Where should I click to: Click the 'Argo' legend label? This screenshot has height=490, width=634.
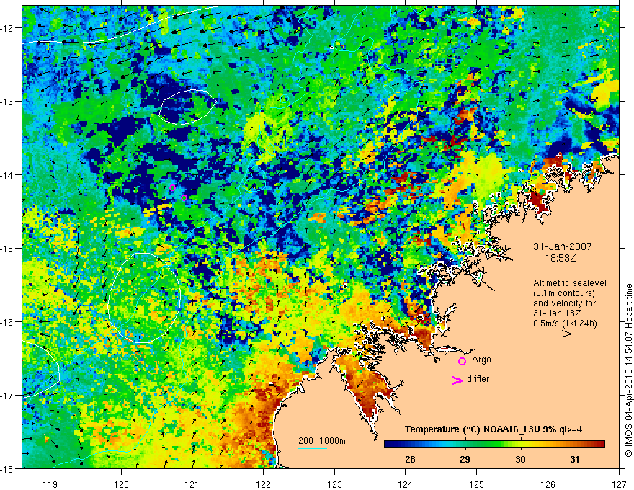(481, 360)
